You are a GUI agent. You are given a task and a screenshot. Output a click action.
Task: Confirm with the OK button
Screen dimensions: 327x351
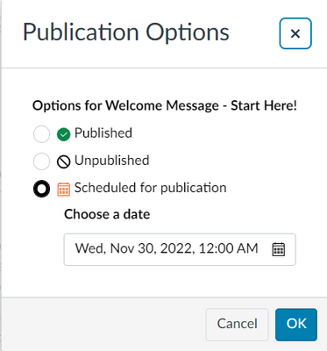[x=296, y=325]
